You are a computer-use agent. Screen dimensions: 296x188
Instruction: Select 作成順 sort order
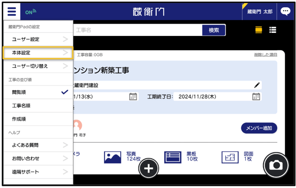(38, 119)
